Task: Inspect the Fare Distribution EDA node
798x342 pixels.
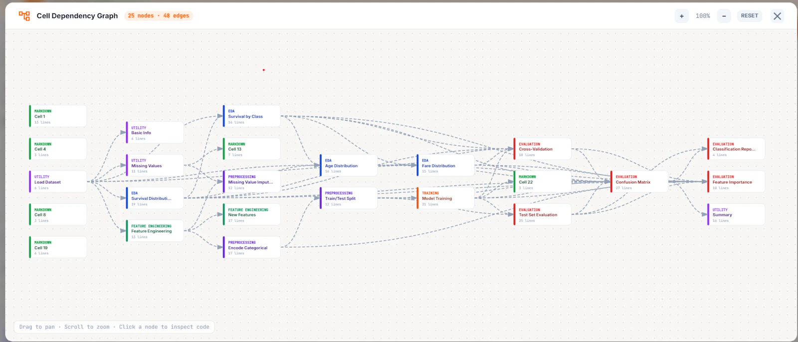Action: click(x=445, y=166)
